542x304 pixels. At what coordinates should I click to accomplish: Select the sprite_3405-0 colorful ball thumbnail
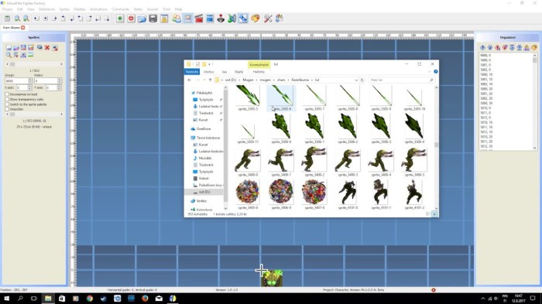click(x=248, y=194)
